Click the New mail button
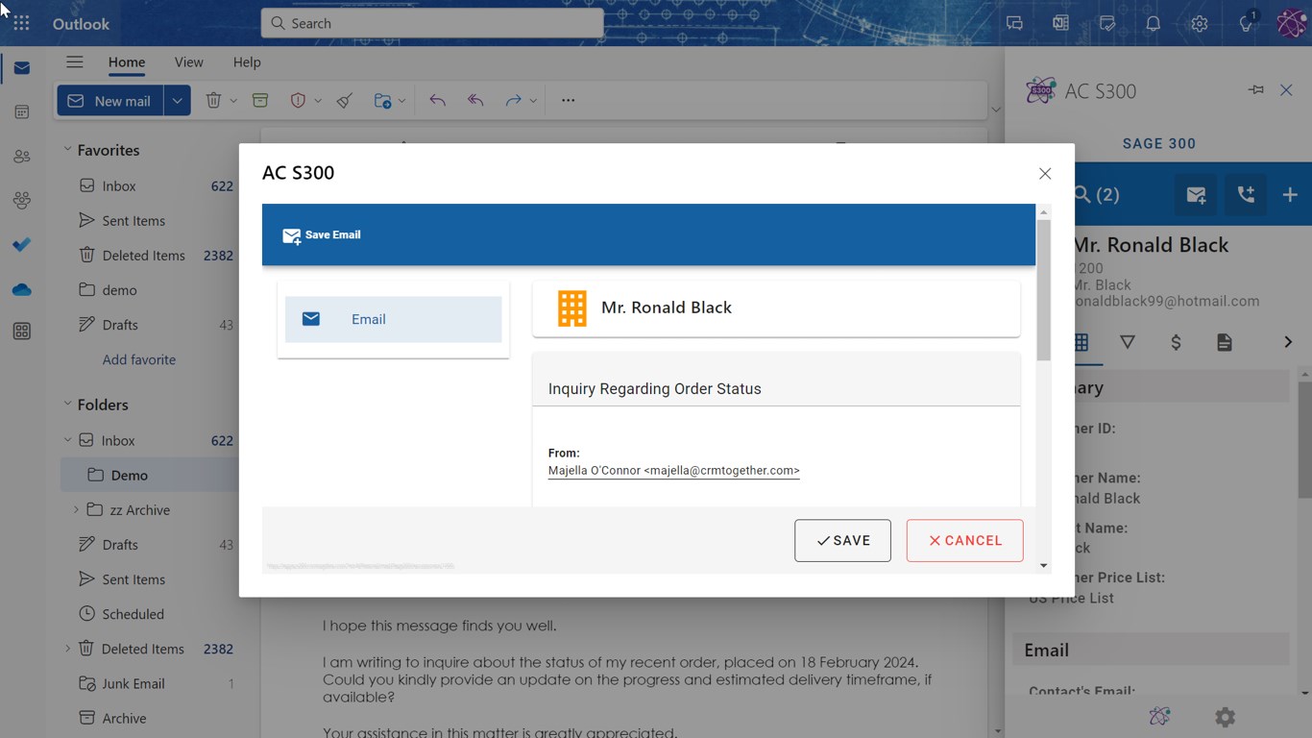Image resolution: width=1312 pixels, height=738 pixels. tap(110, 100)
